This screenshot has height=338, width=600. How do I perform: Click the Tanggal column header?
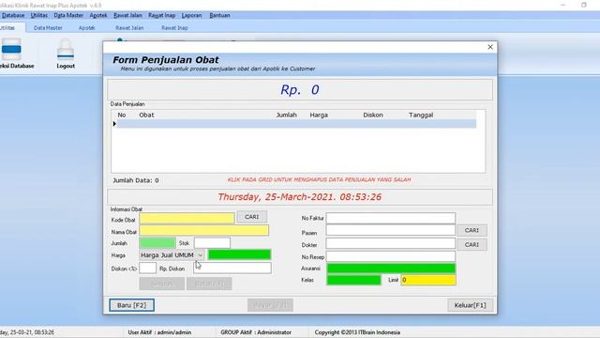[421, 115]
